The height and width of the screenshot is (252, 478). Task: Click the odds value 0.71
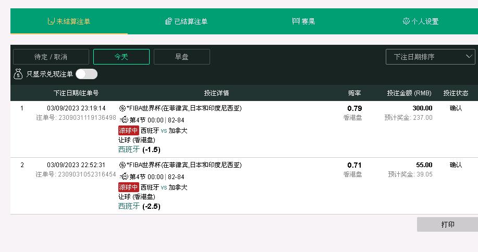[354, 165]
